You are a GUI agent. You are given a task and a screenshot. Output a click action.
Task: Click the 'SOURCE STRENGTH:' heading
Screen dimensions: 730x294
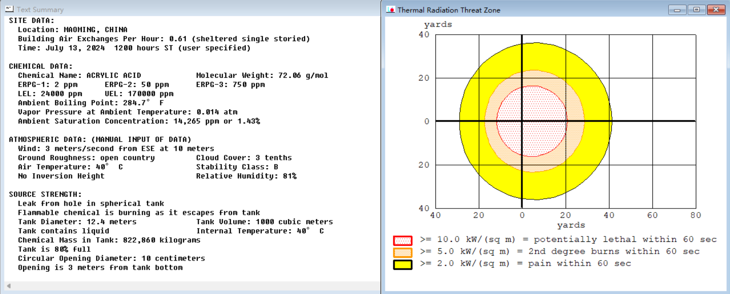point(45,194)
